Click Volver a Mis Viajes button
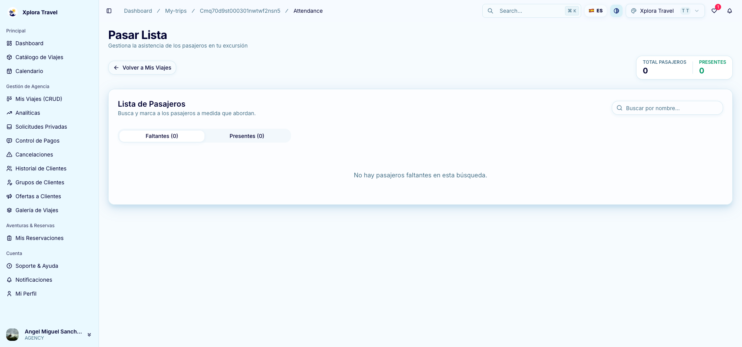 tap(142, 68)
